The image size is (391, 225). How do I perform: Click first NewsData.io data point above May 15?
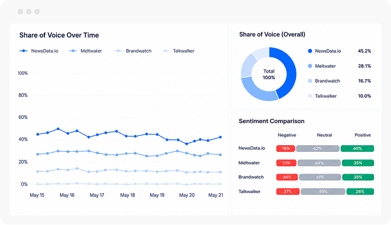(x=38, y=135)
